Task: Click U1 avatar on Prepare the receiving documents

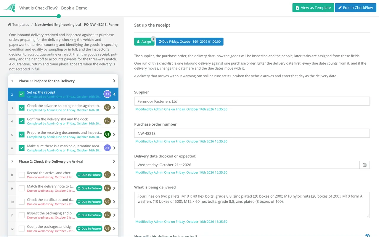Action: tap(107, 134)
